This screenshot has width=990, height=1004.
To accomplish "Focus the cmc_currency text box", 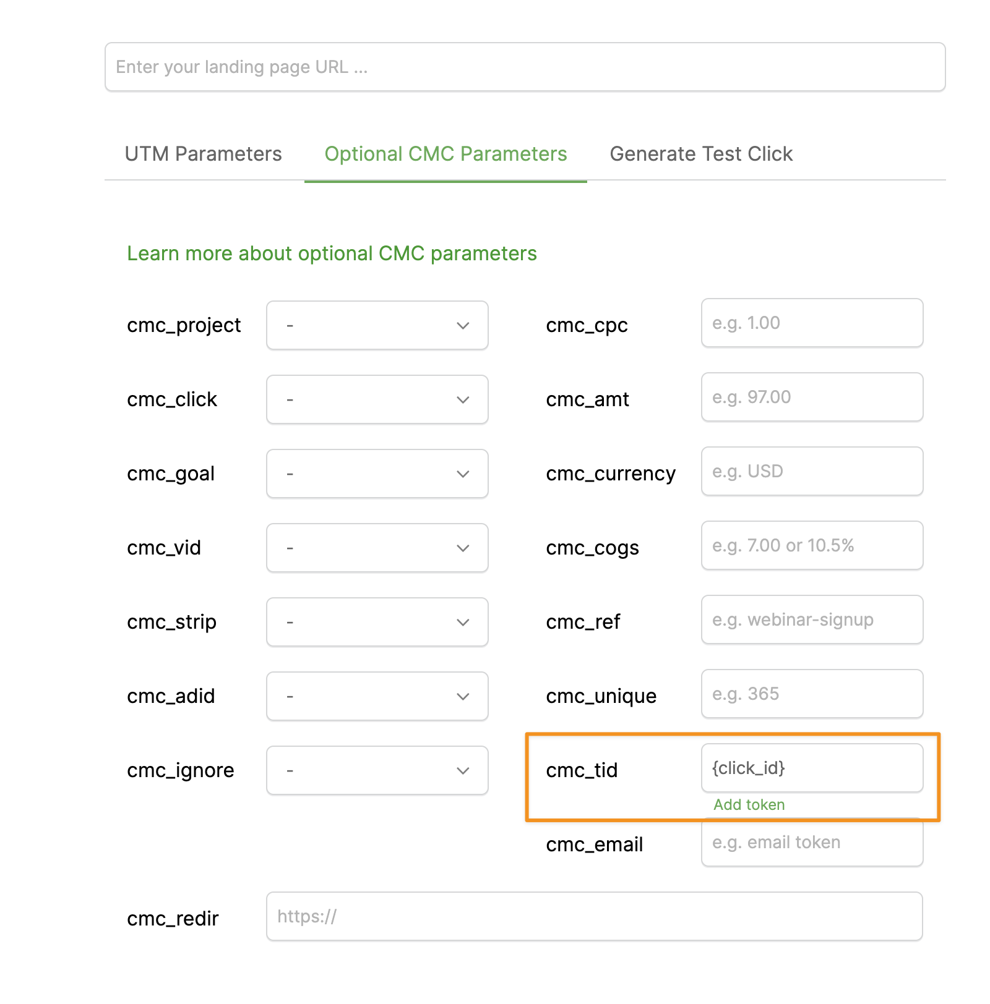I will [x=812, y=471].
